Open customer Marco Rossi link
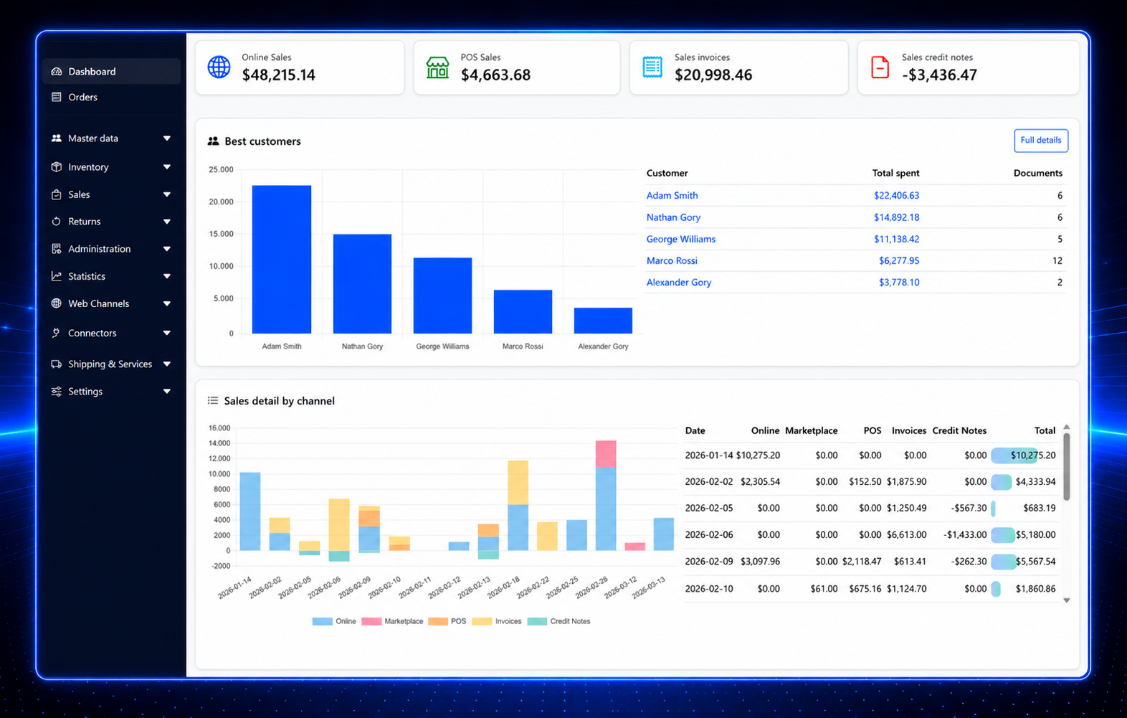The width and height of the screenshot is (1127, 718). point(672,260)
